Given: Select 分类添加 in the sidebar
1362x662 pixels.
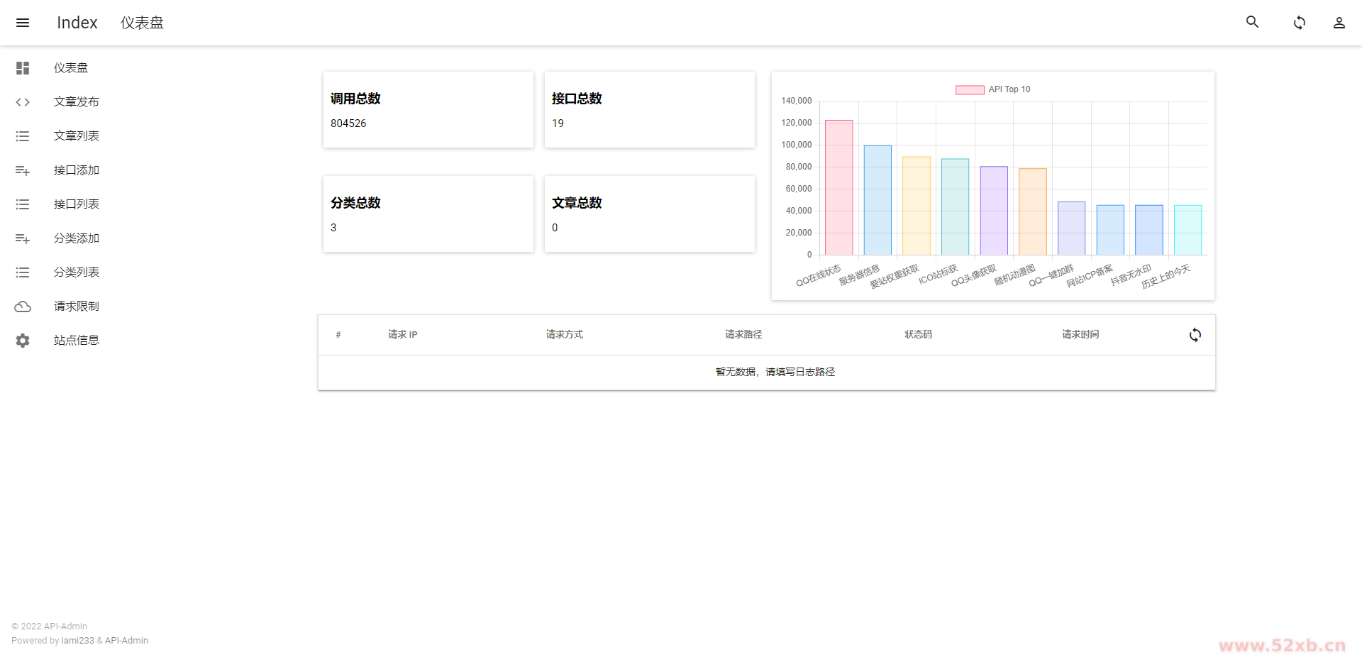Looking at the screenshot, I should [x=76, y=238].
